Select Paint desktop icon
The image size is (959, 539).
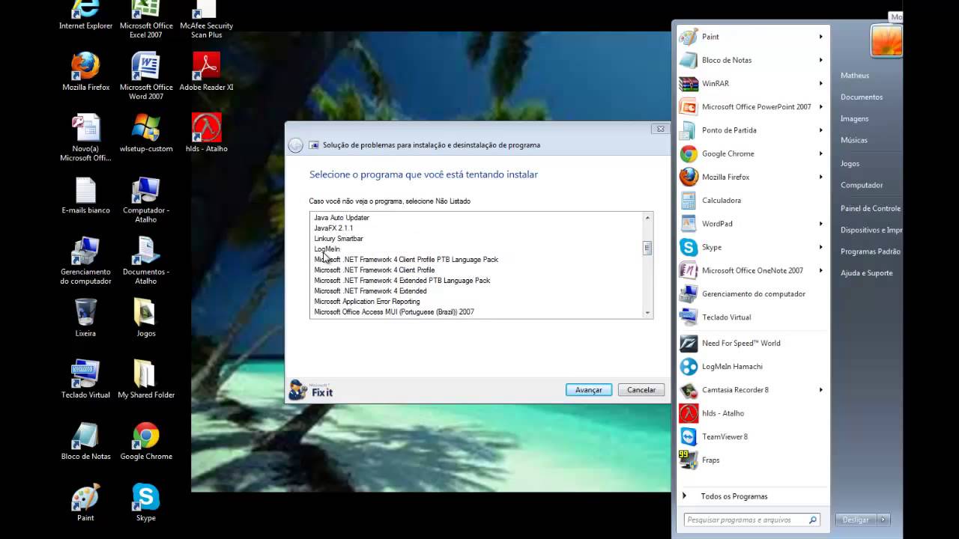click(85, 502)
